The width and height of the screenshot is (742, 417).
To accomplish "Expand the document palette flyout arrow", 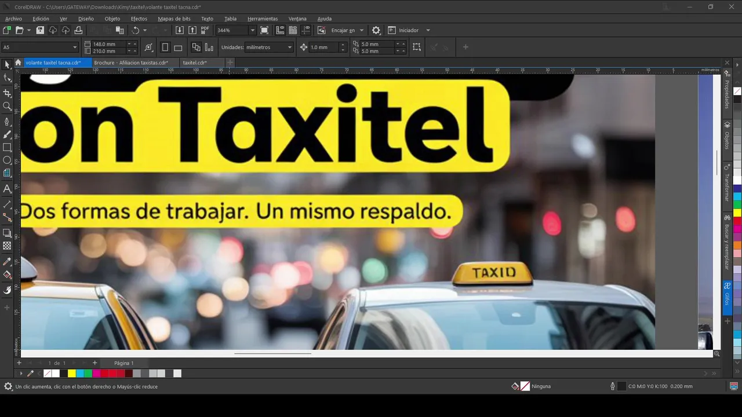I will [21, 374].
